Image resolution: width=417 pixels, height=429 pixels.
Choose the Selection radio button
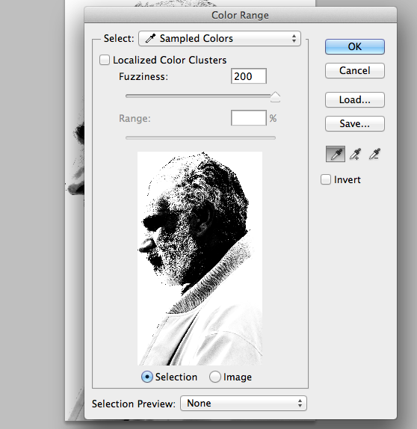147,377
